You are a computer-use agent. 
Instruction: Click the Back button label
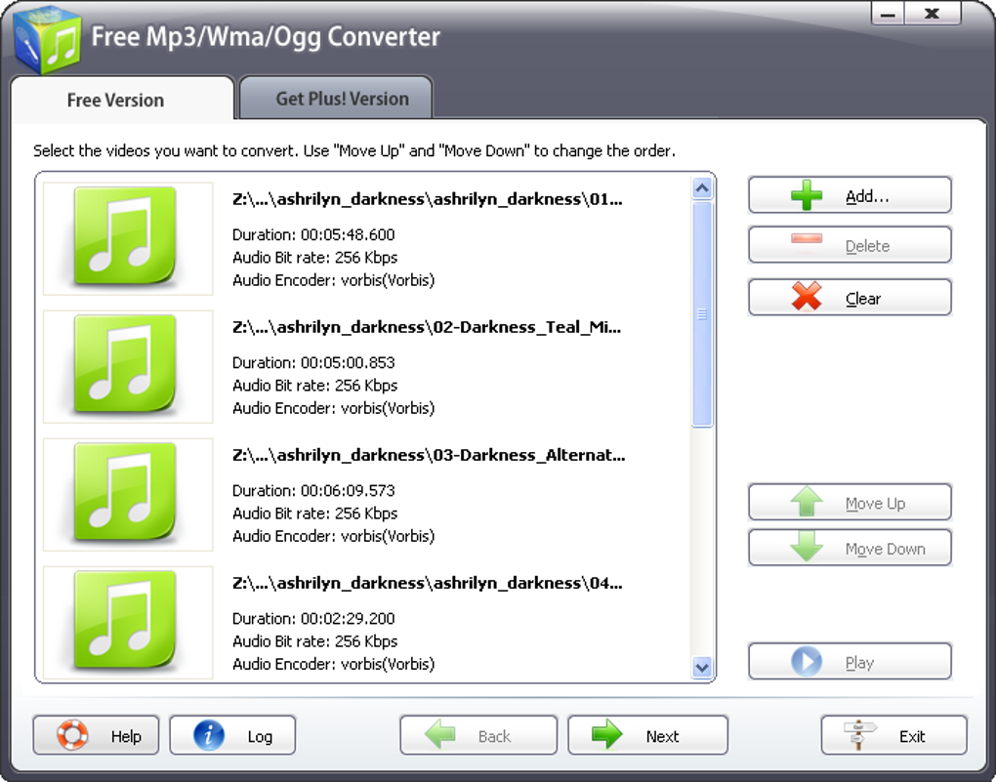tap(494, 736)
